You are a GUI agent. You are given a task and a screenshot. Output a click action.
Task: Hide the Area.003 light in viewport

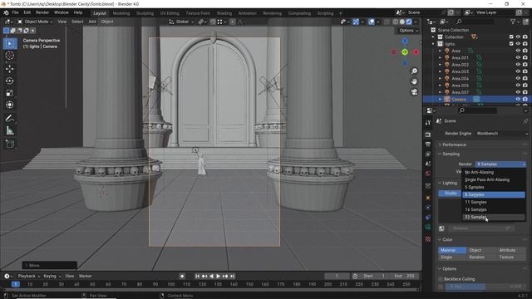[518, 71]
